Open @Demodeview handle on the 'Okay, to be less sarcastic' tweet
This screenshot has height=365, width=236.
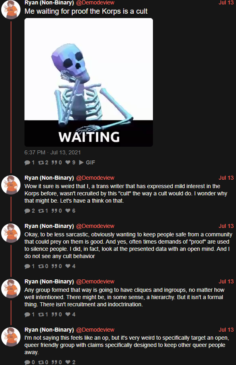tap(95, 226)
